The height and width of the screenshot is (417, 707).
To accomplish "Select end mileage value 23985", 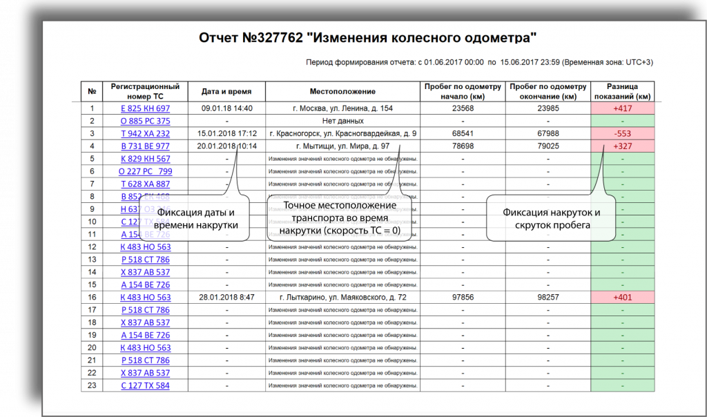I will [x=548, y=108].
